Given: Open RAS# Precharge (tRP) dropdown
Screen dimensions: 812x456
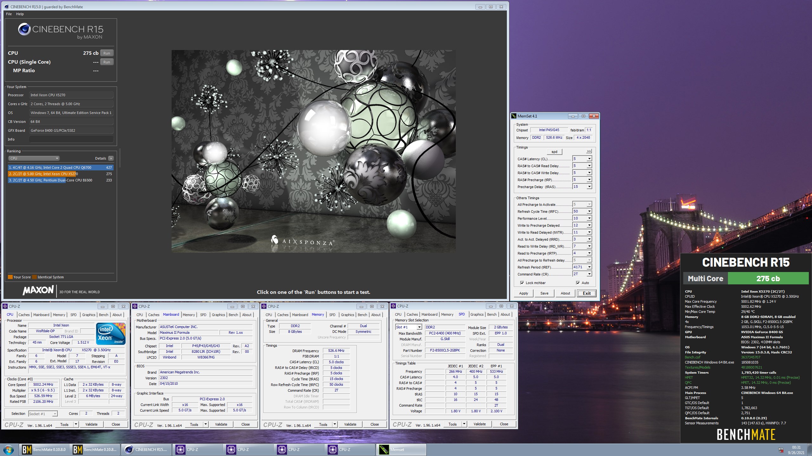Looking at the screenshot, I should pyautogui.click(x=589, y=180).
